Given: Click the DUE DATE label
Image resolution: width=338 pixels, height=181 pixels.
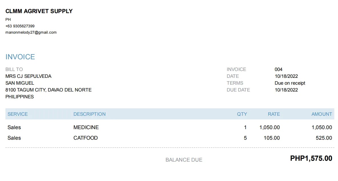Looking at the screenshot, I should (x=238, y=90).
